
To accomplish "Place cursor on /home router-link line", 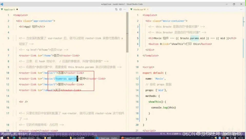I will pyautogui.click(x=49, y=55).
